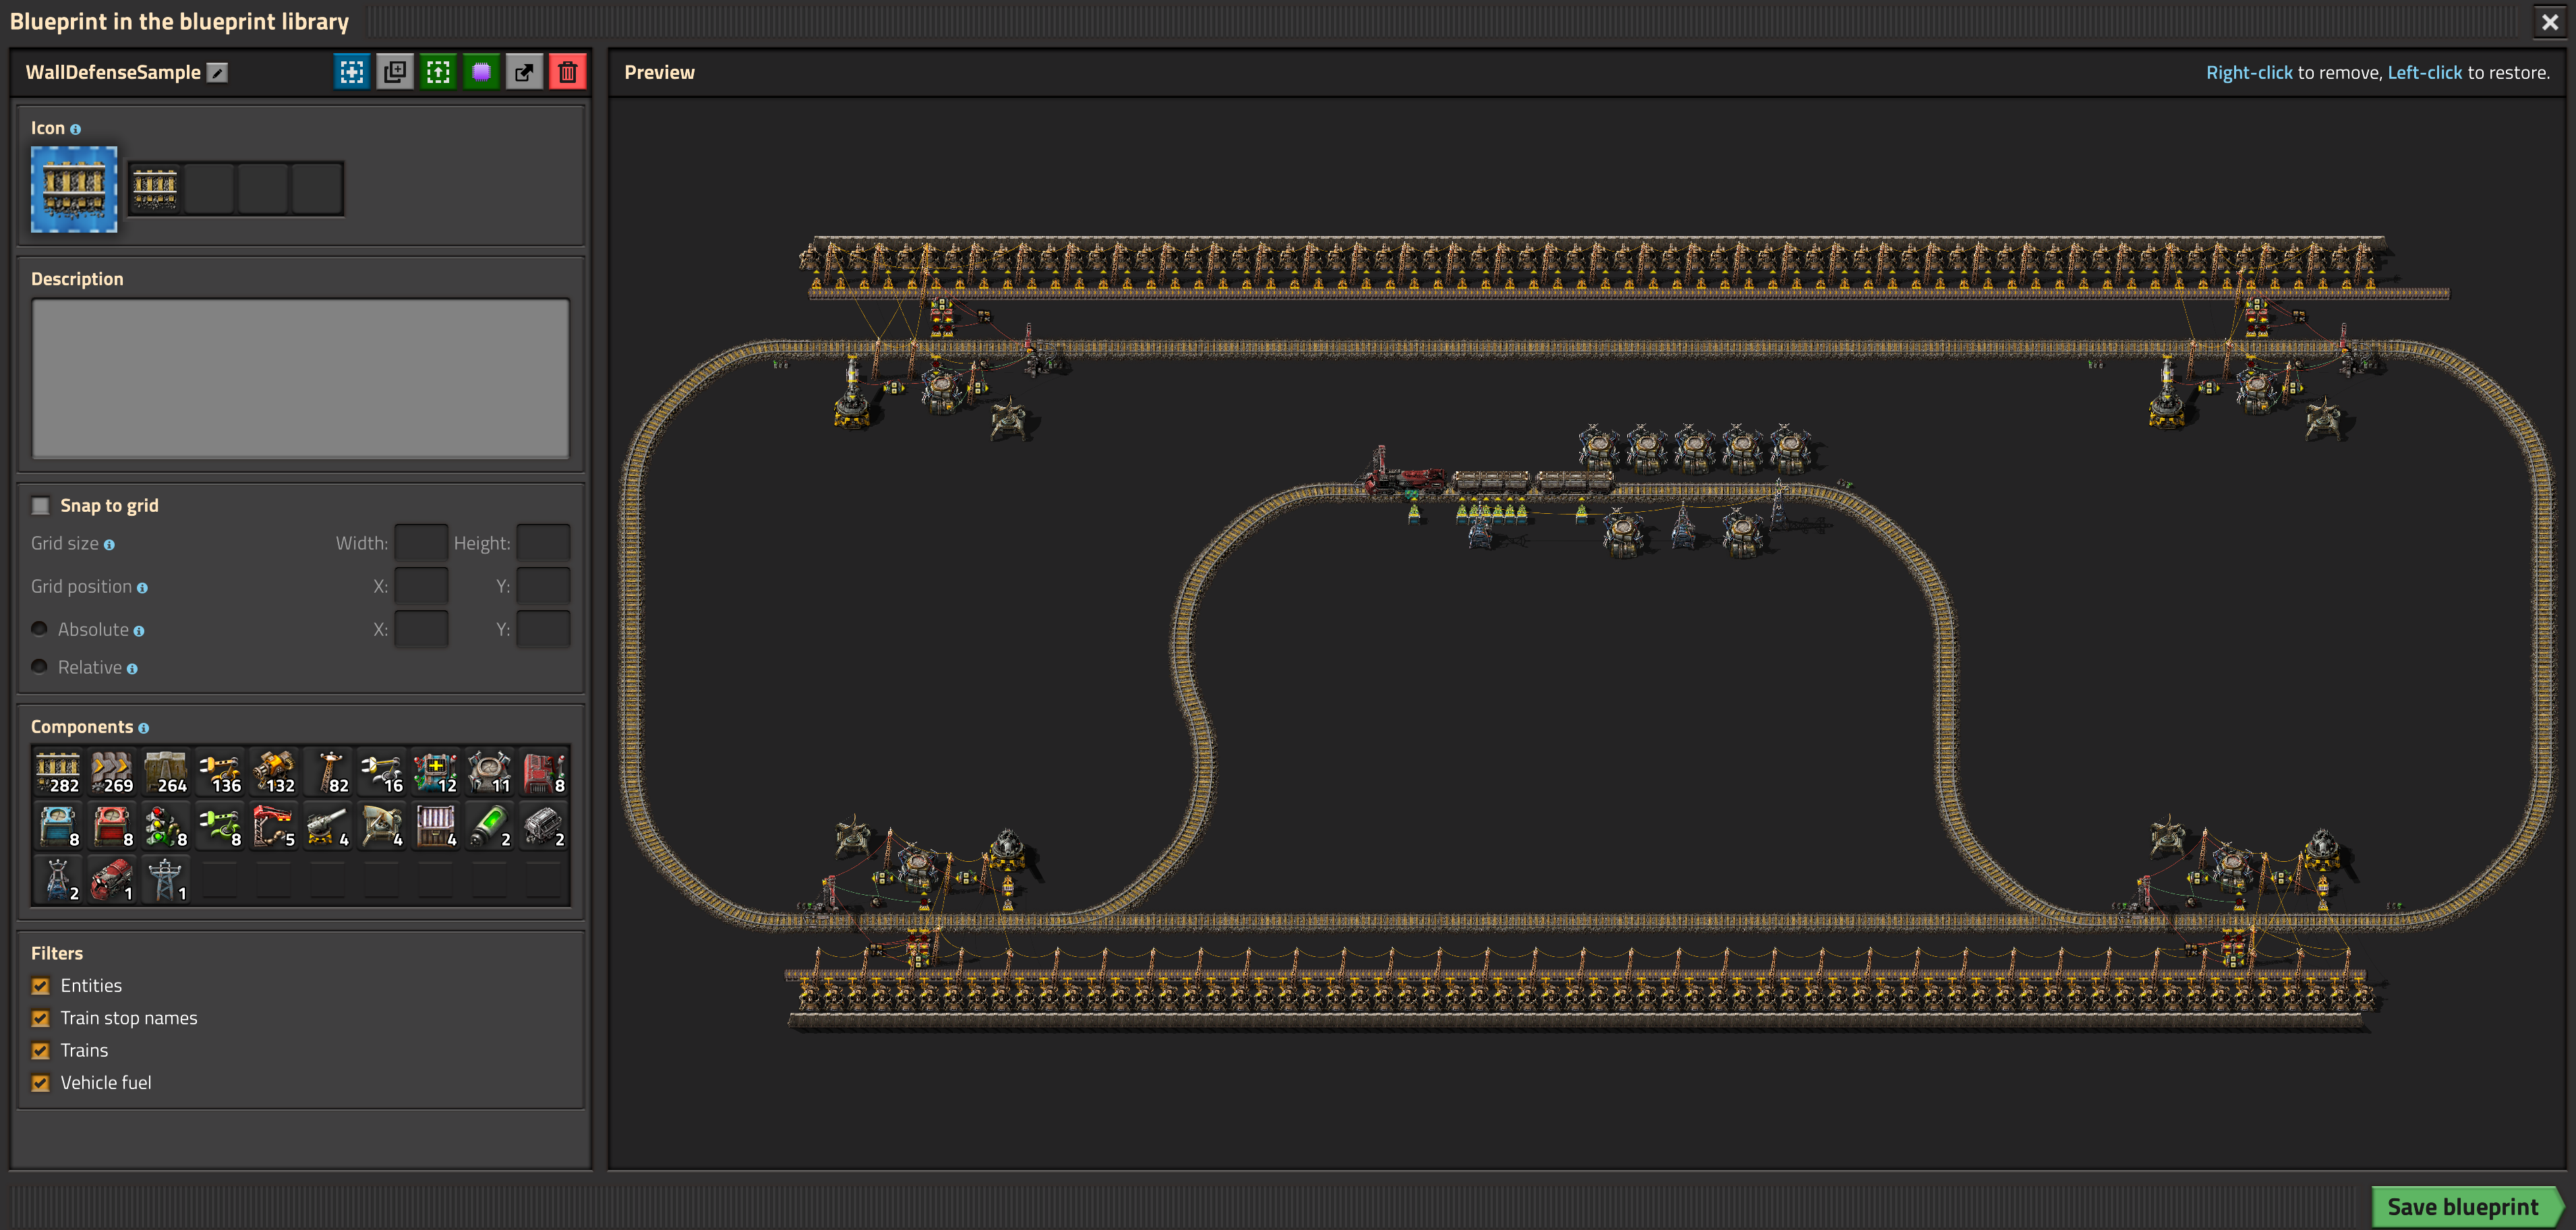The width and height of the screenshot is (2576, 1230).
Task: Select the Absolute radio option
Action: (40, 629)
